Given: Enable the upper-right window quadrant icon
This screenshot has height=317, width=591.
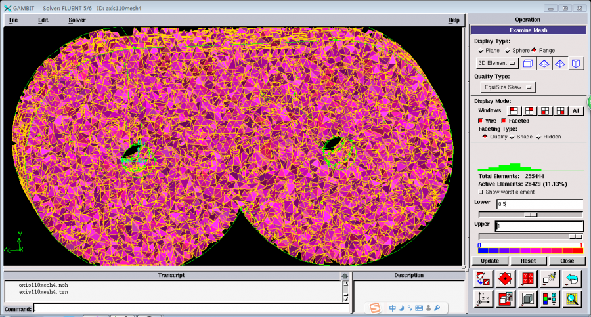Looking at the screenshot, I should click(x=529, y=110).
